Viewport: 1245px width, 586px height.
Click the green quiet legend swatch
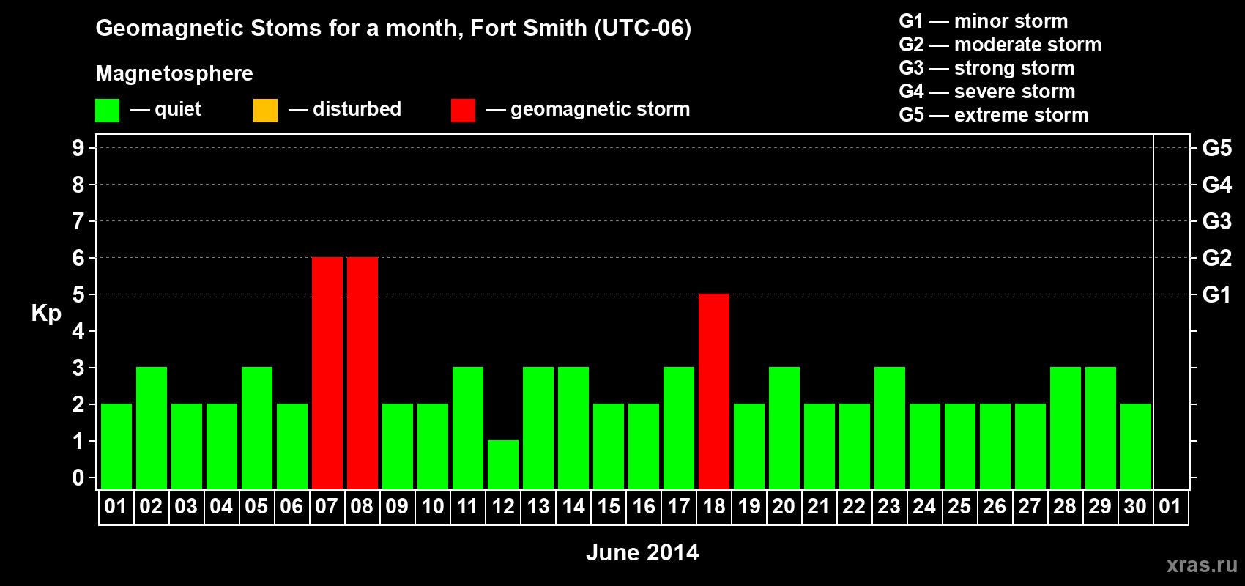(107, 111)
